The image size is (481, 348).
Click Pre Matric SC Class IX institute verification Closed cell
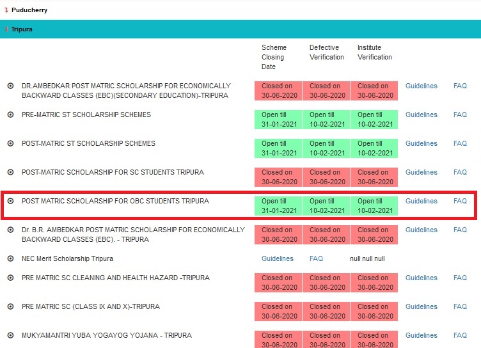(374, 312)
